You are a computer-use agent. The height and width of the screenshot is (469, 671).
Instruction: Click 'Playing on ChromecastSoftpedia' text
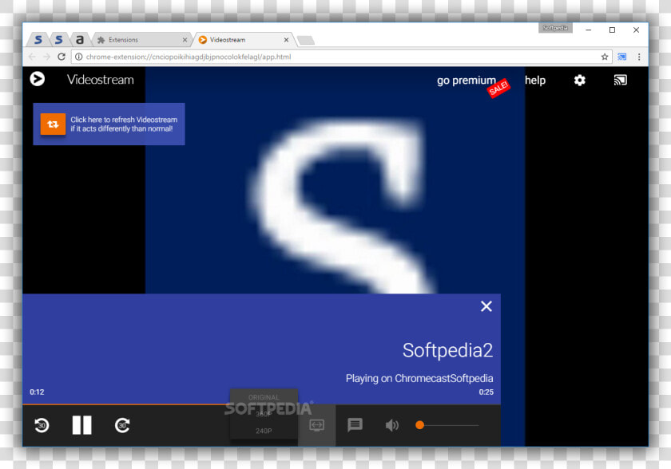(x=419, y=378)
